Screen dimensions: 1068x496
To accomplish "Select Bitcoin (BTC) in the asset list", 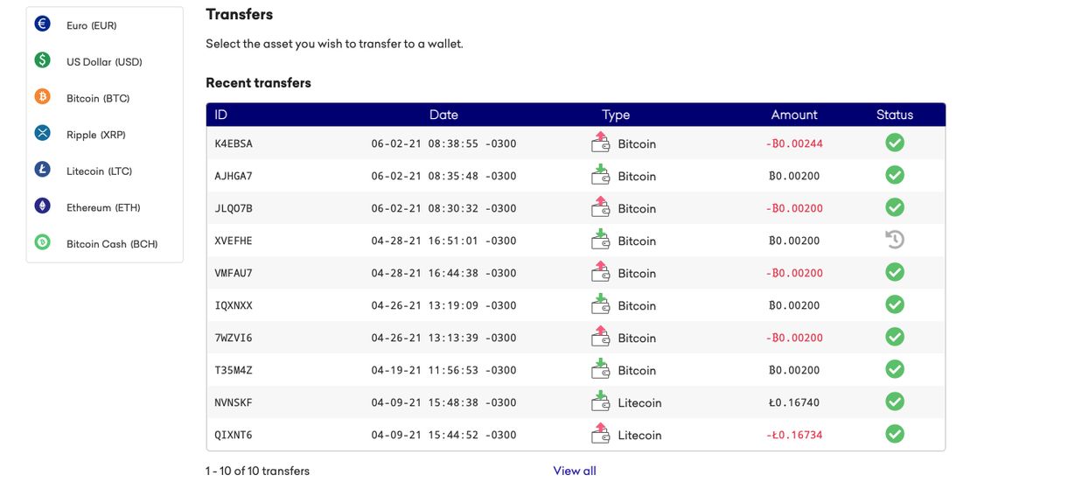I will pos(98,98).
